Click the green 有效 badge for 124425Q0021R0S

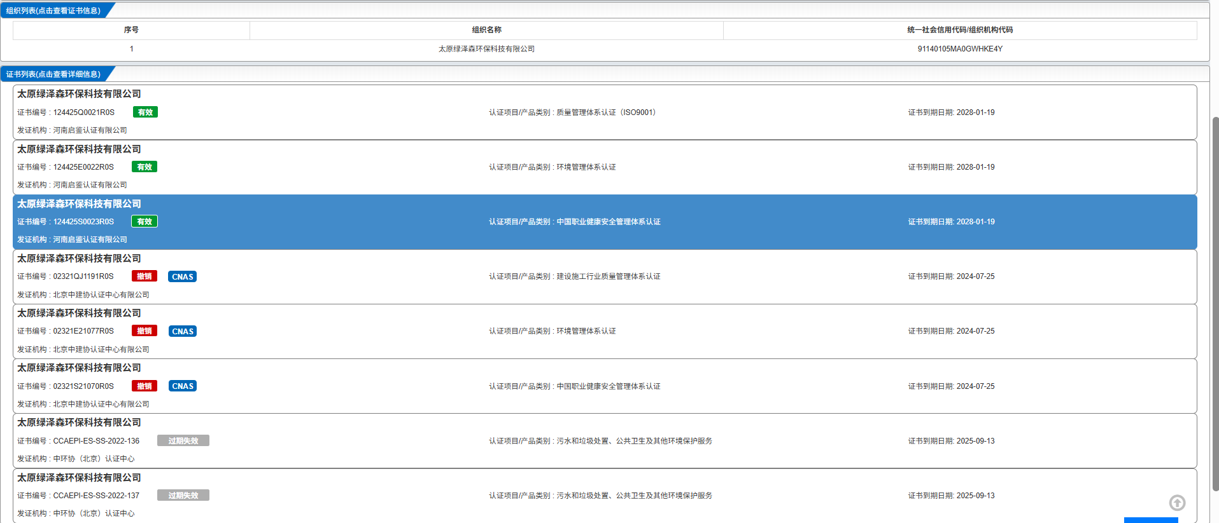tap(145, 112)
